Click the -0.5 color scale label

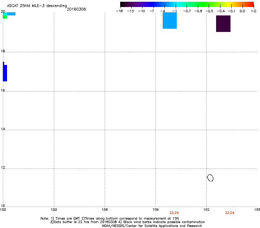point(209,11)
